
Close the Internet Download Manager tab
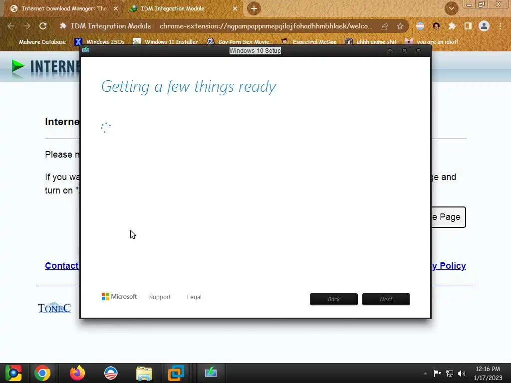[116, 8]
